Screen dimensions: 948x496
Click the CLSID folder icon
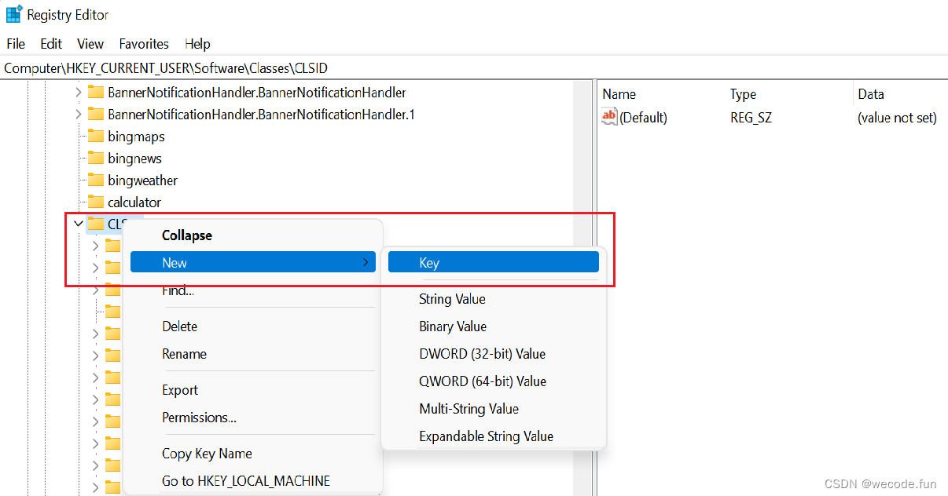coord(96,224)
